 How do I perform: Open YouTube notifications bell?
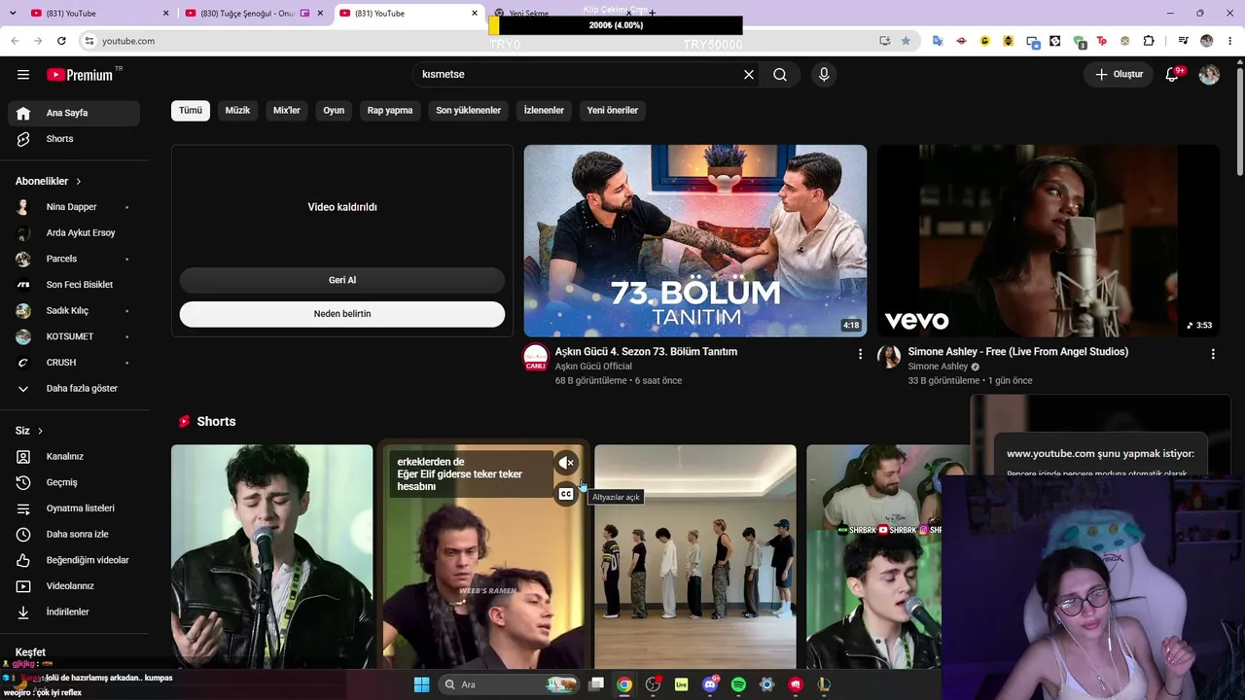click(1172, 74)
